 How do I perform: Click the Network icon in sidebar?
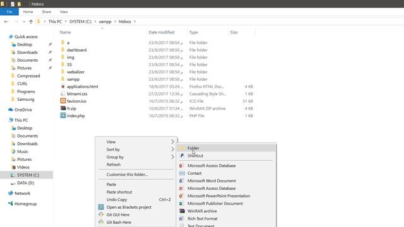pos(11,193)
